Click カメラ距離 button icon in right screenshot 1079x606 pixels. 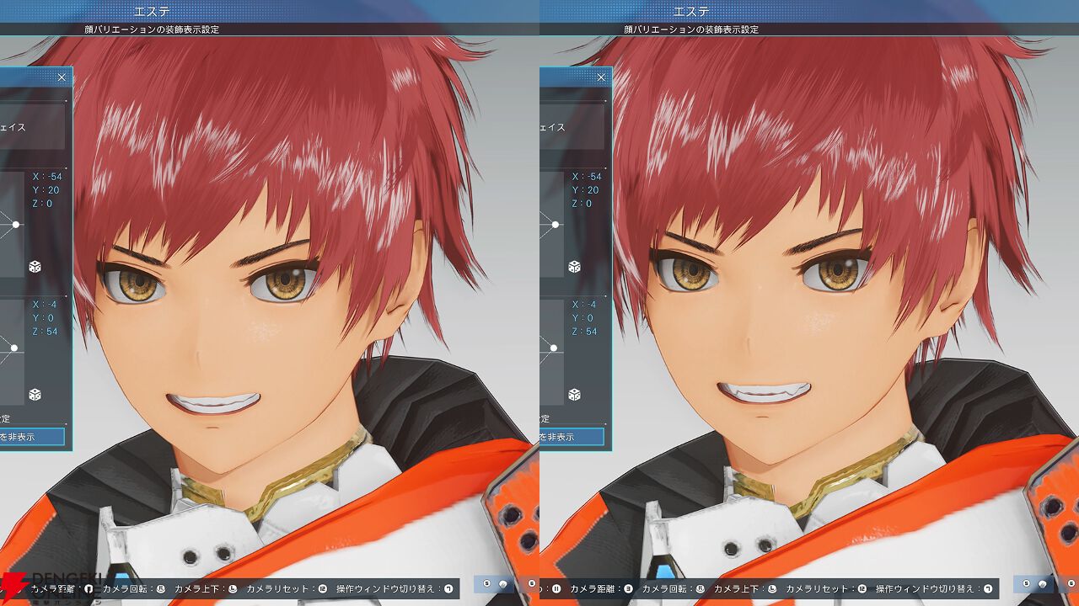(x=628, y=589)
